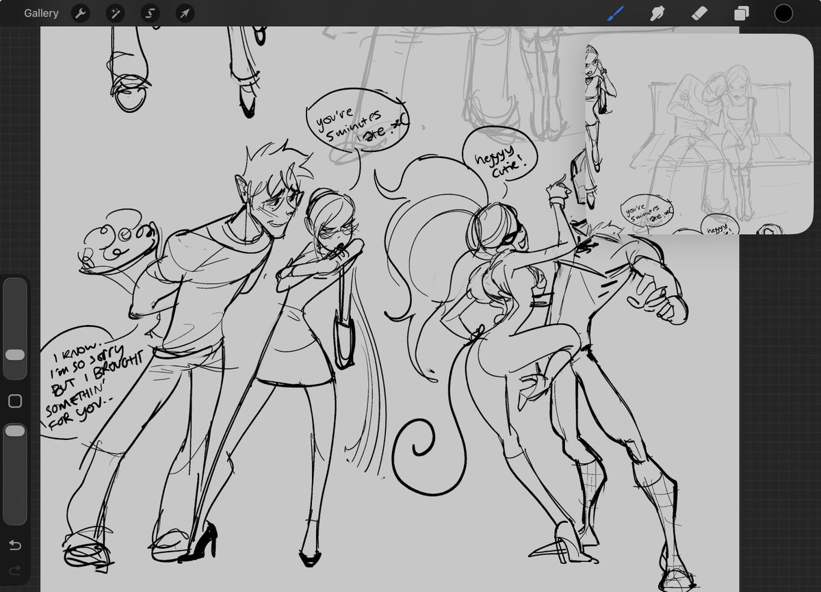Select the Smudge tool
Image resolution: width=821 pixels, height=592 pixels.
[657, 13]
